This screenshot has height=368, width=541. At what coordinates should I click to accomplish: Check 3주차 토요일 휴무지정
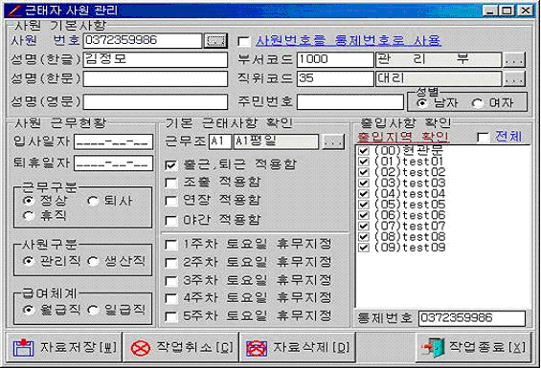(x=171, y=280)
